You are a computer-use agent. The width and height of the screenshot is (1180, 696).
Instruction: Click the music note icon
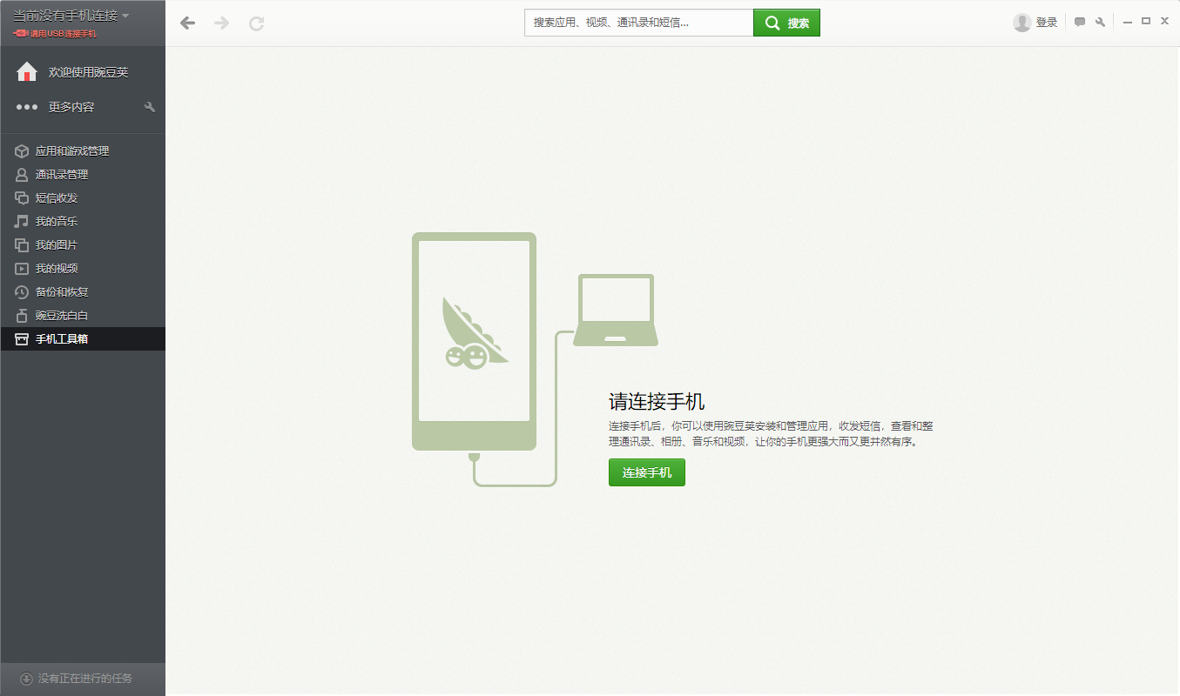click(22, 222)
